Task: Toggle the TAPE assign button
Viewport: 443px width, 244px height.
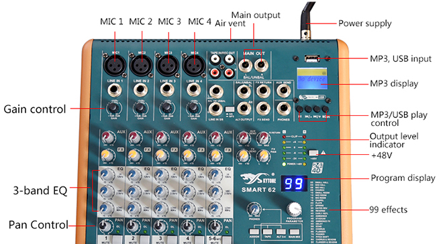Action: pyautogui.click(x=267, y=231)
